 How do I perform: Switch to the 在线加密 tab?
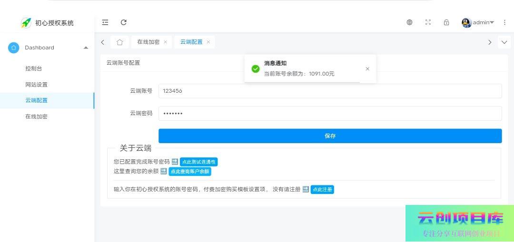click(x=148, y=42)
